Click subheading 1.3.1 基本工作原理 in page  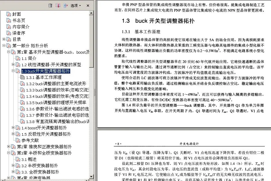(141, 32)
